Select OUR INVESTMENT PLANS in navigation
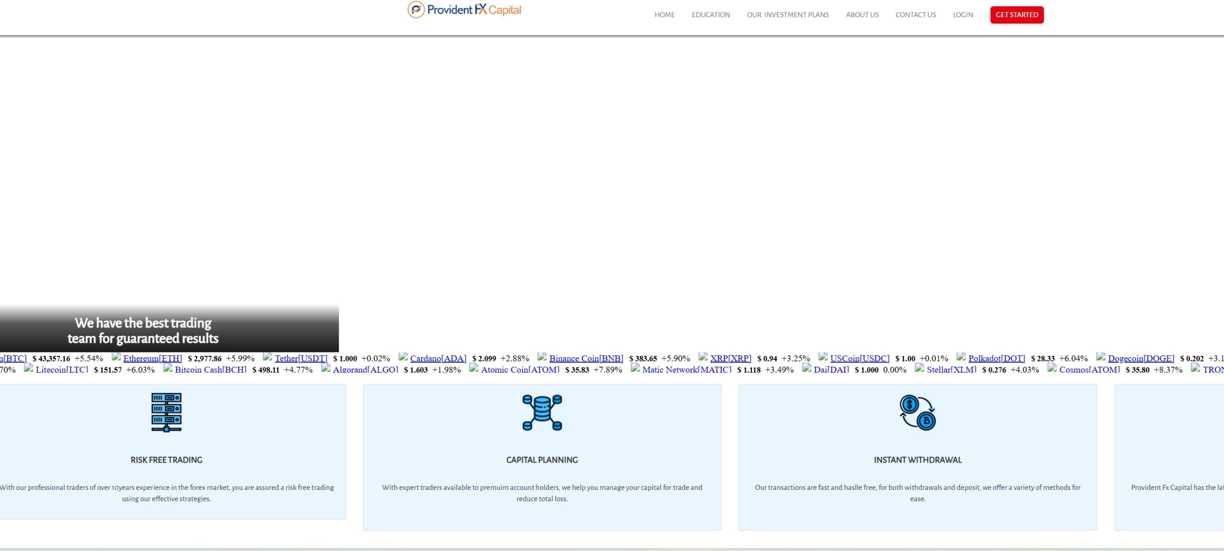This screenshot has height=551, width=1224. point(787,14)
